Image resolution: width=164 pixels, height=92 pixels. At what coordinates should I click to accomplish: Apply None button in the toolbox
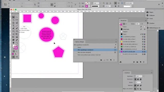click(17, 54)
